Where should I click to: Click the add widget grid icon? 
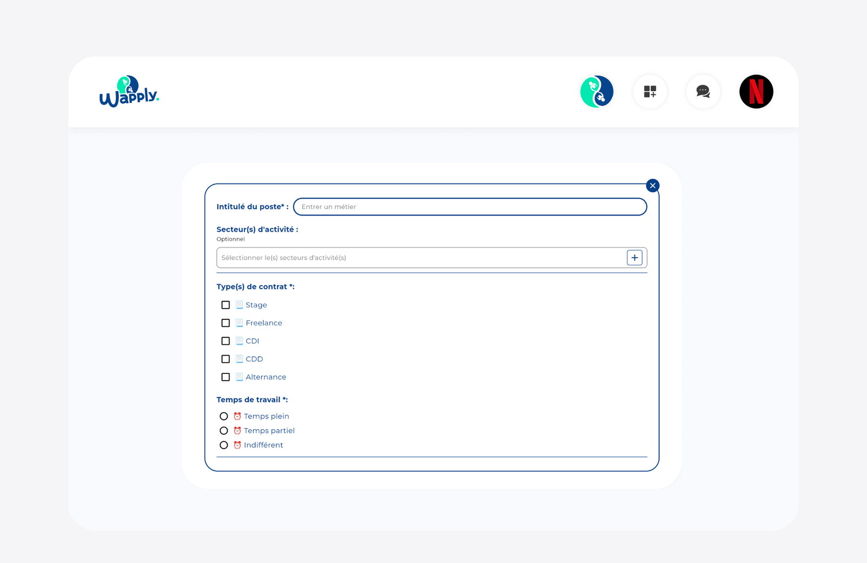650,91
